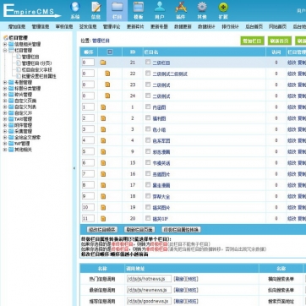
Task: Click the green 增加栏目 button
Action: click(x=252, y=41)
